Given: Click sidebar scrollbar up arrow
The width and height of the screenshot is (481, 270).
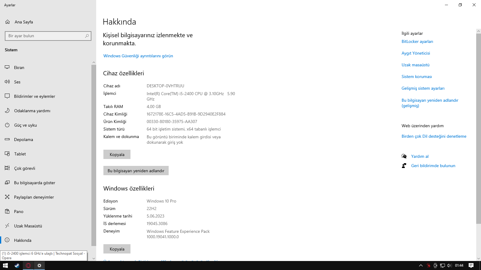Looking at the screenshot, I should click(94, 62).
